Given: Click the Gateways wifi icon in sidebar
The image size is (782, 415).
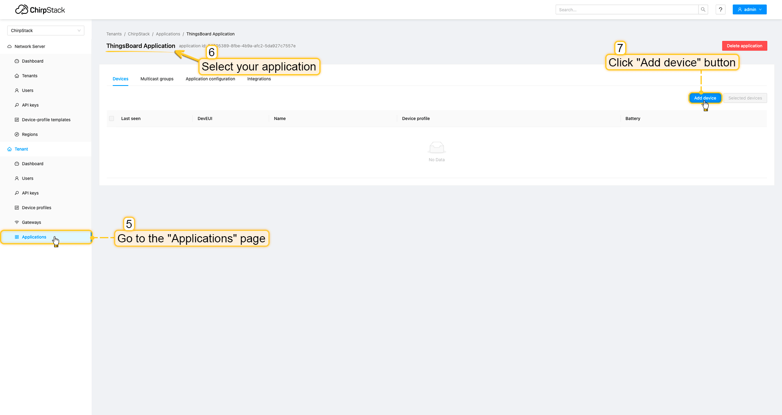Looking at the screenshot, I should [17, 222].
